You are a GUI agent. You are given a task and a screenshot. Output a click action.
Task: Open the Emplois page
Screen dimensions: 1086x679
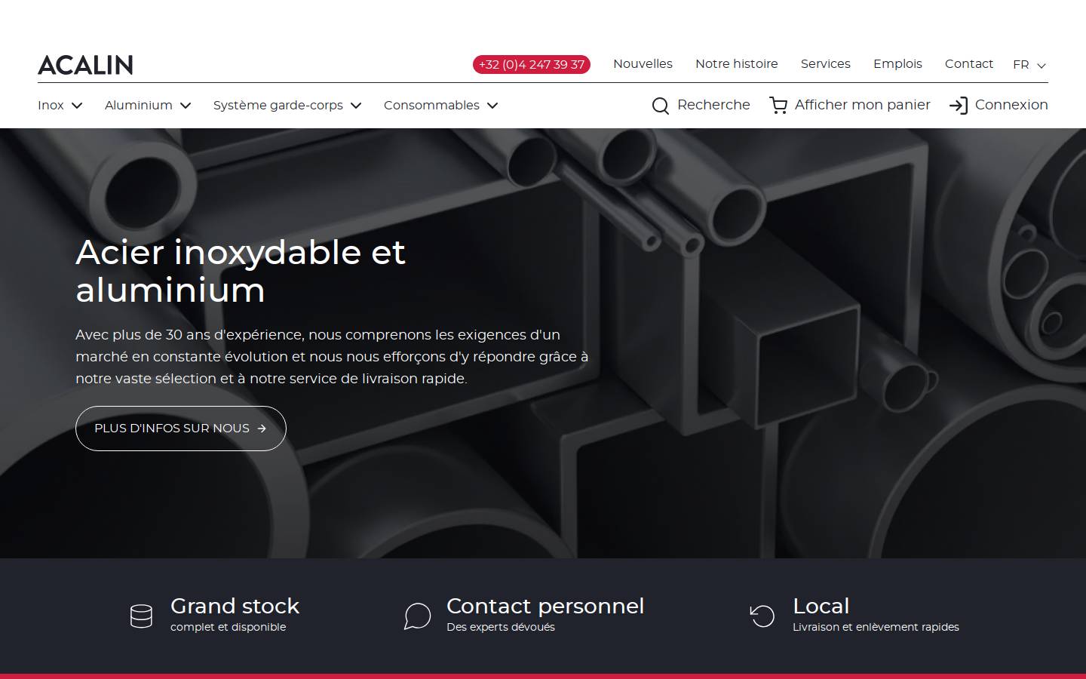coord(897,64)
